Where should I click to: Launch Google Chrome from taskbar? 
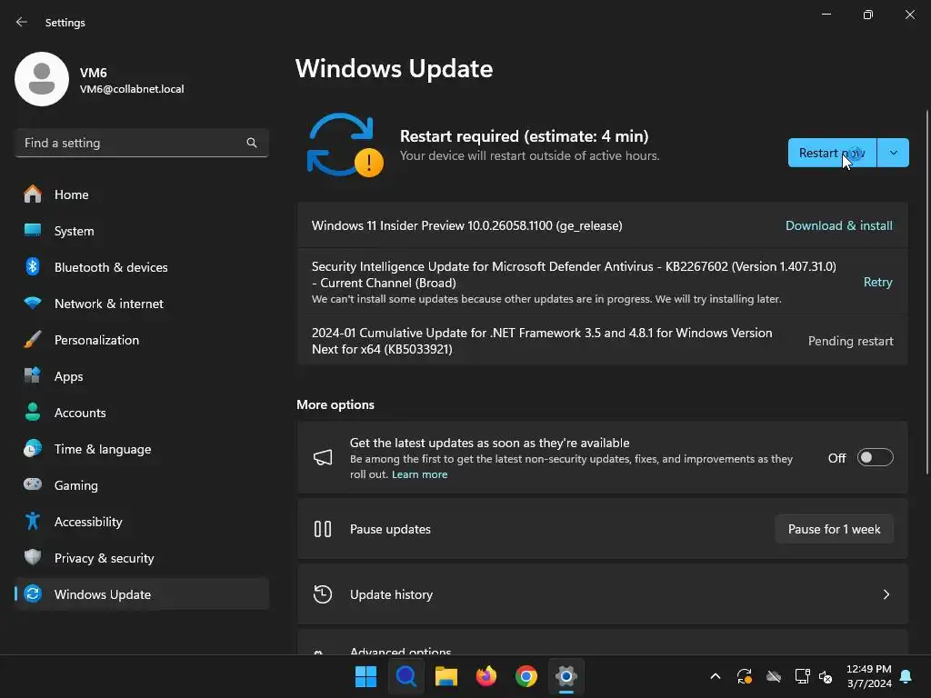[526, 676]
